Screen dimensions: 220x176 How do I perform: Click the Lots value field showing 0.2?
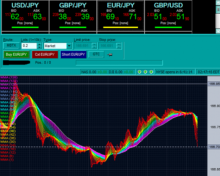coord(29,46)
